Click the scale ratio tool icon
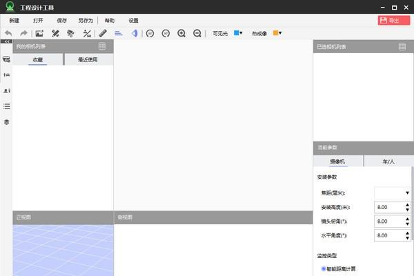414x276 pixels. (87, 34)
